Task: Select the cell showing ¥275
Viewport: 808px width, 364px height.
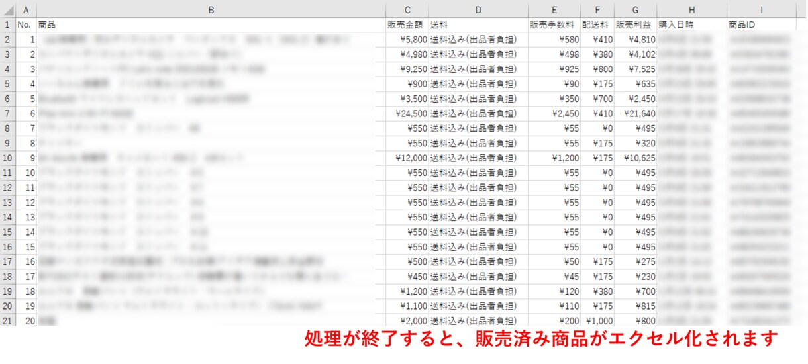Action: coord(636,262)
